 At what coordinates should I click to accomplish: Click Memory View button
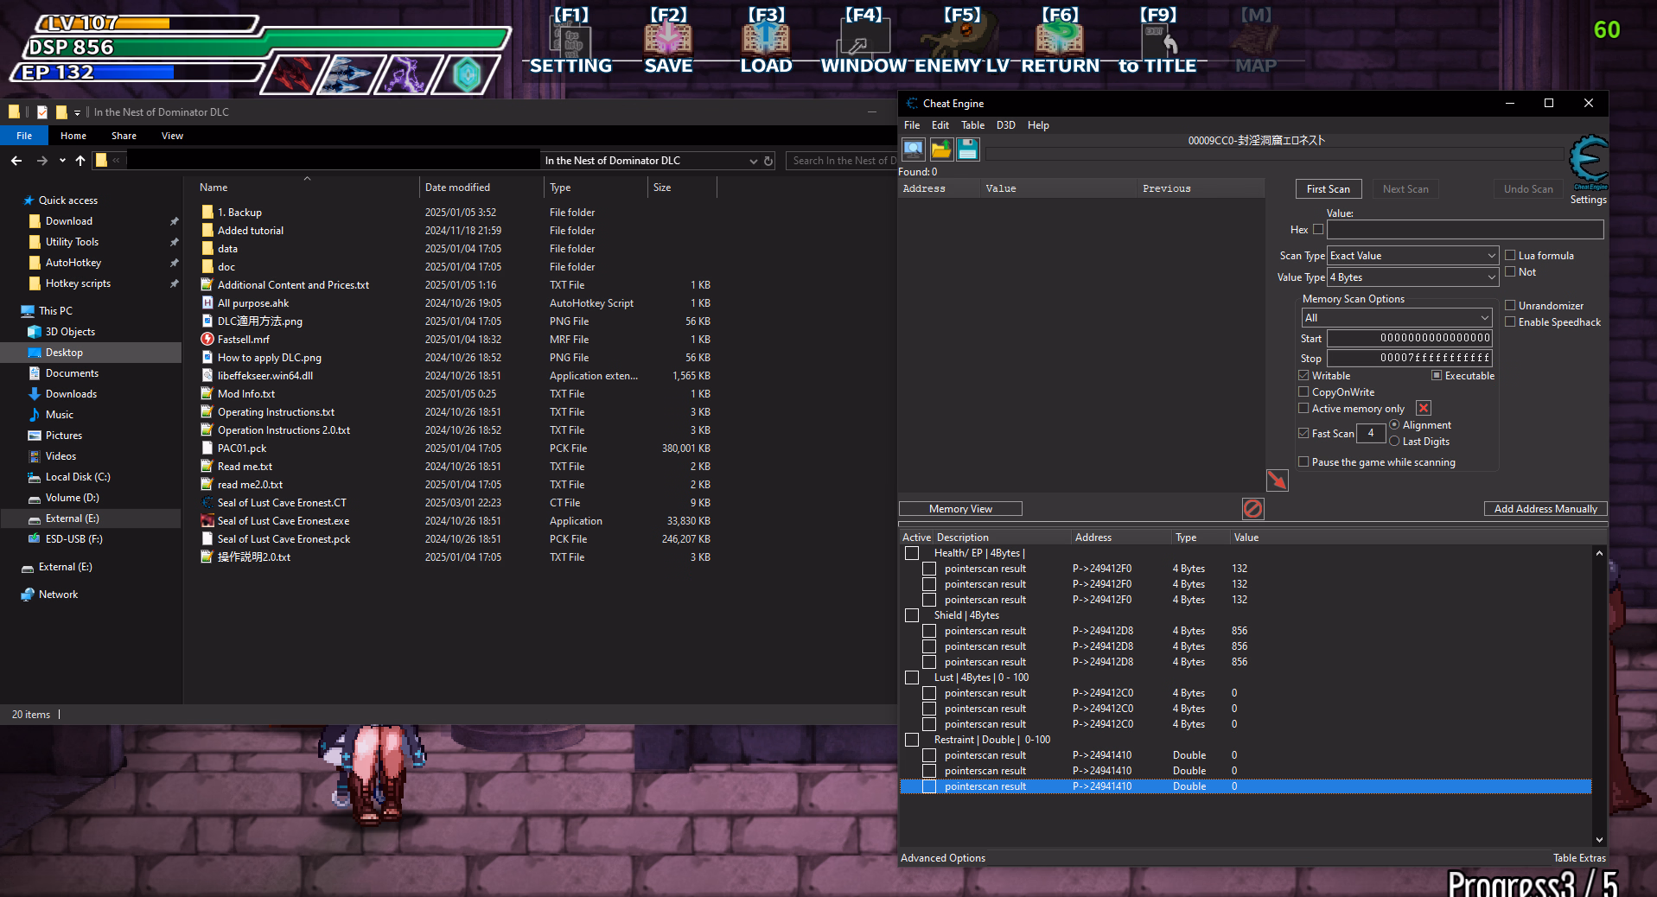960,509
